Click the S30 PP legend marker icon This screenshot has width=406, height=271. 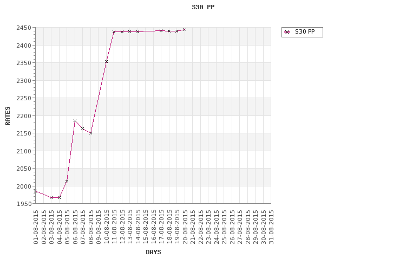click(x=287, y=33)
